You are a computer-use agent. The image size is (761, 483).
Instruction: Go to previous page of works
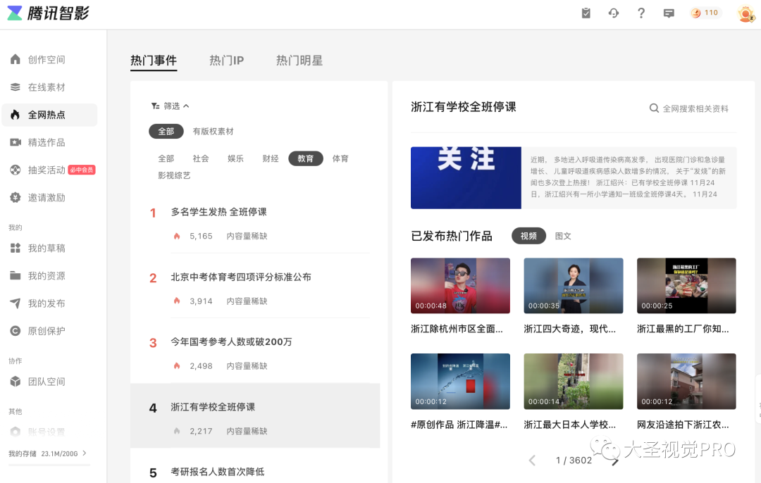pyautogui.click(x=532, y=460)
